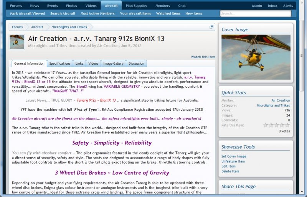Open Pilot Supplies section
Viewport: 307px width, 197px height.
click(137, 6)
